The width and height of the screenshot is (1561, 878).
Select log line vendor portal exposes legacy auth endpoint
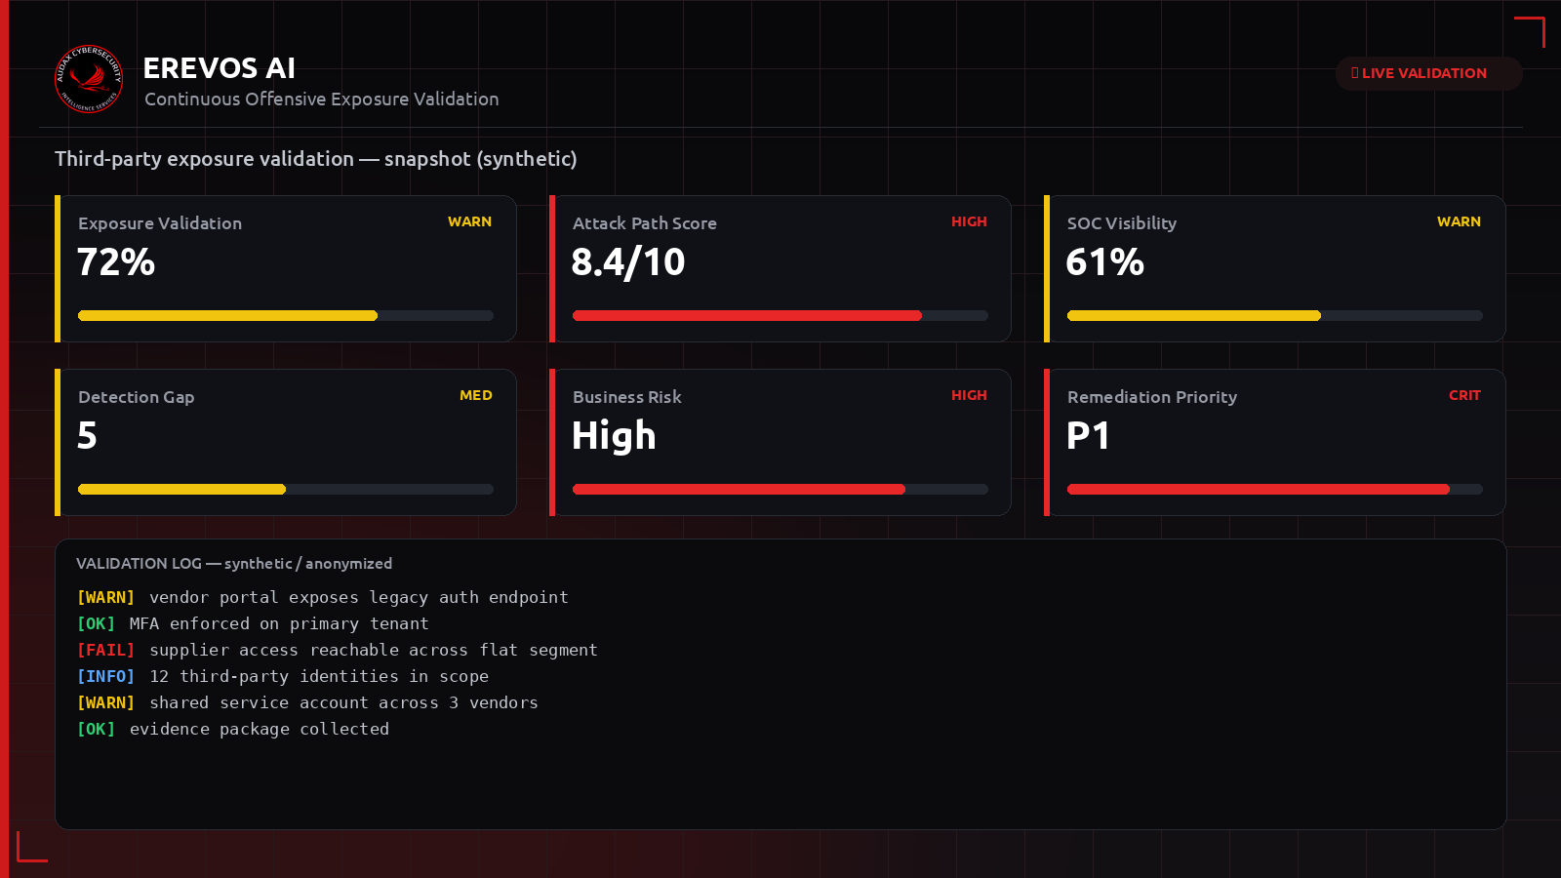pyautogui.click(x=323, y=598)
